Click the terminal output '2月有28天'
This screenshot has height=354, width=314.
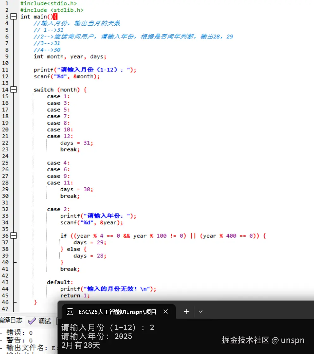(81, 345)
